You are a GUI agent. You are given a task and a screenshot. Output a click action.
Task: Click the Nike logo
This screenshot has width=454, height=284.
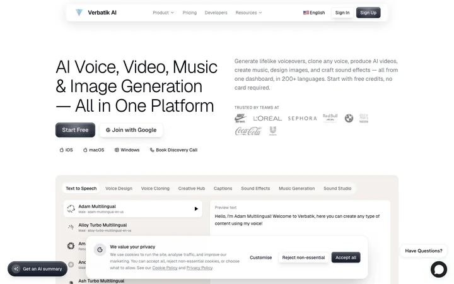tap(240, 118)
